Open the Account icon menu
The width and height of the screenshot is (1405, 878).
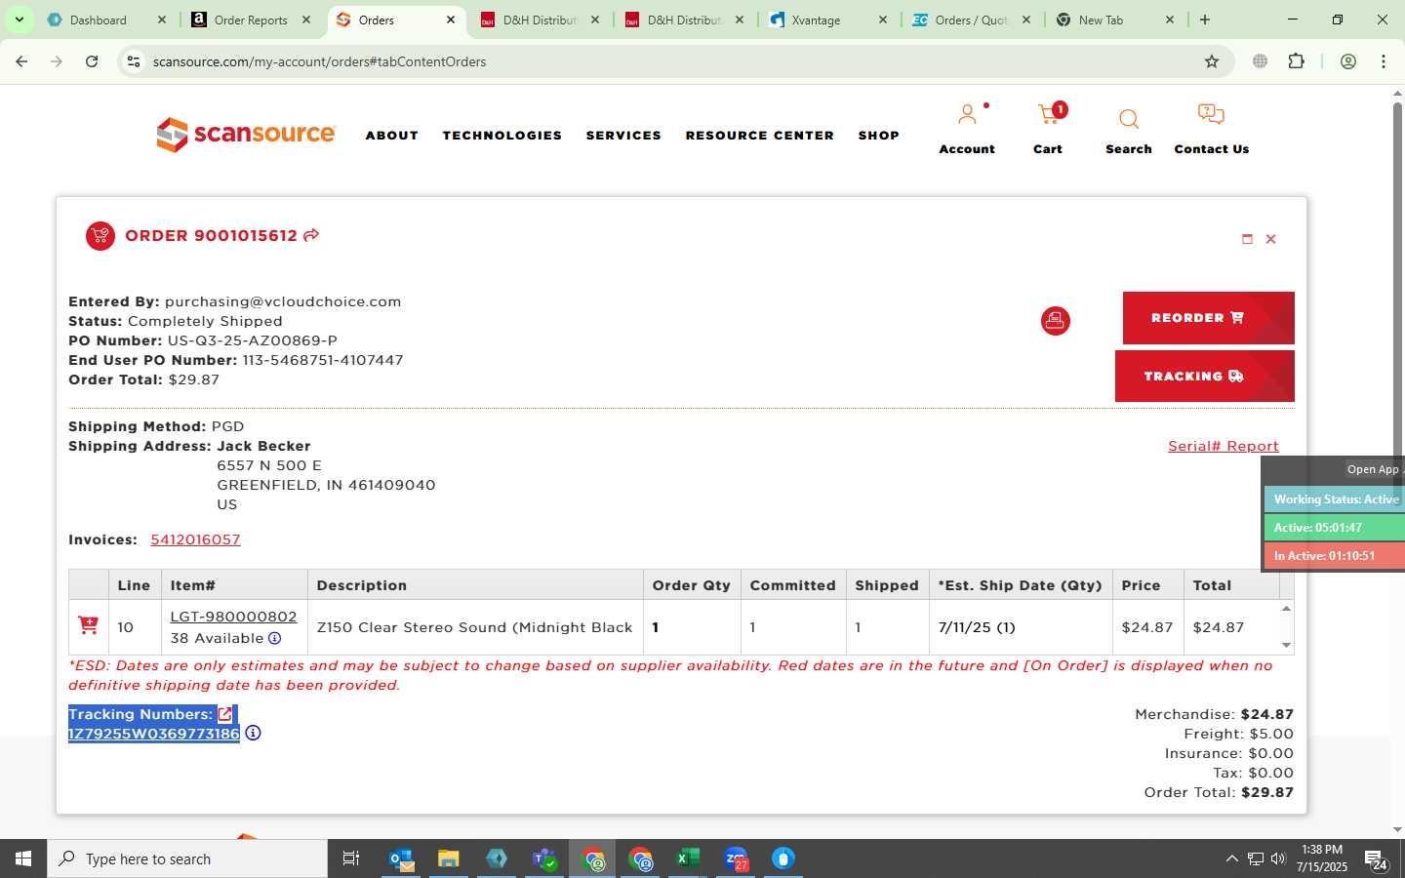pyautogui.click(x=967, y=129)
